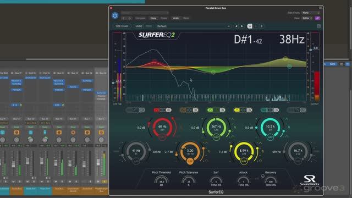Click the orange channel icon on Parallel Drum Bus strip
The width and height of the screenshot is (352, 198).
101,133
